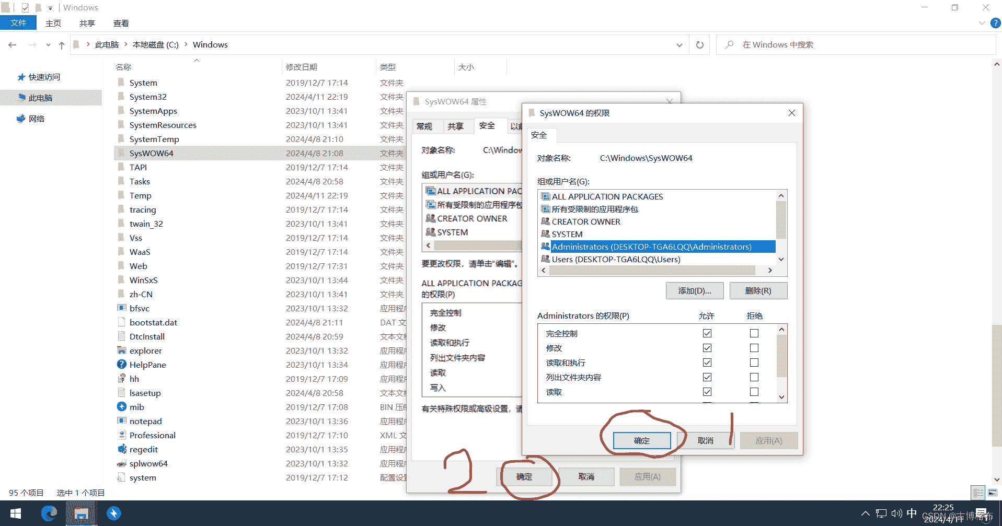
Task: Click the Windows Start button
Action: [x=16, y=513]
